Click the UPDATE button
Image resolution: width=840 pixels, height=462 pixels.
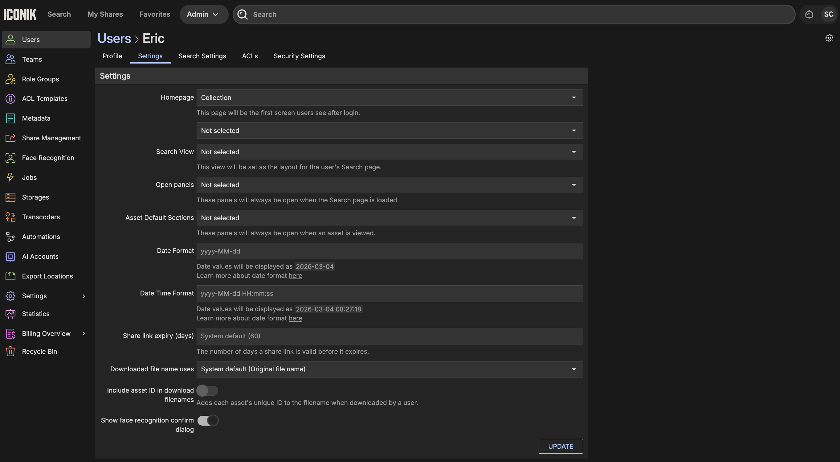click(560, 446)
